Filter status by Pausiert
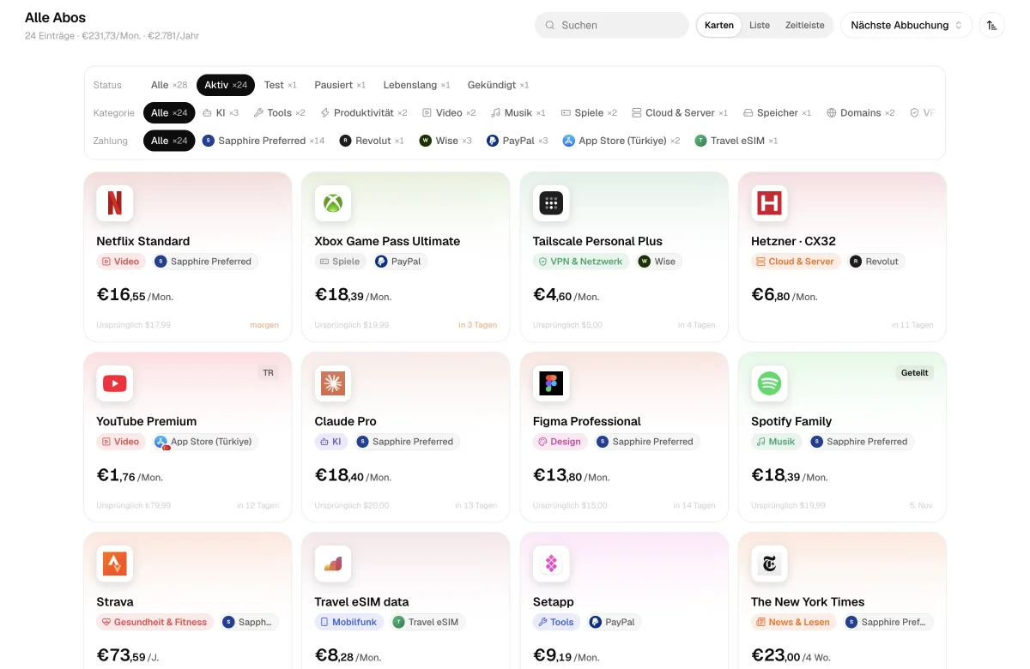The height and width of the screenshot is (669, 1030). [340, 85]
